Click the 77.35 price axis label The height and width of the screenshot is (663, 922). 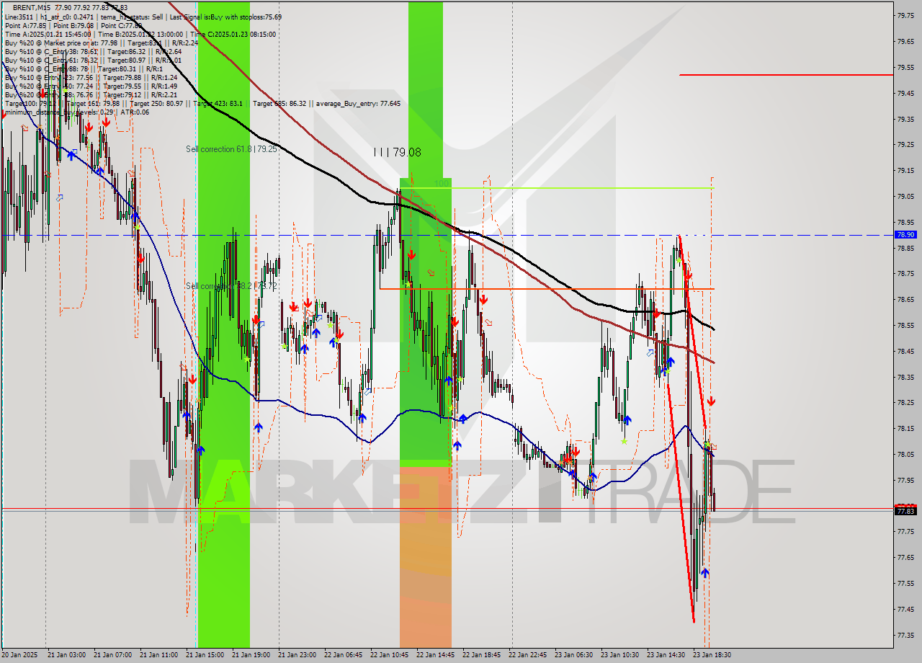click(x=905, y=635)
